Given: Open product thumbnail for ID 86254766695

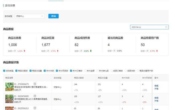Looking at the screenshot, I should point(9,99).
